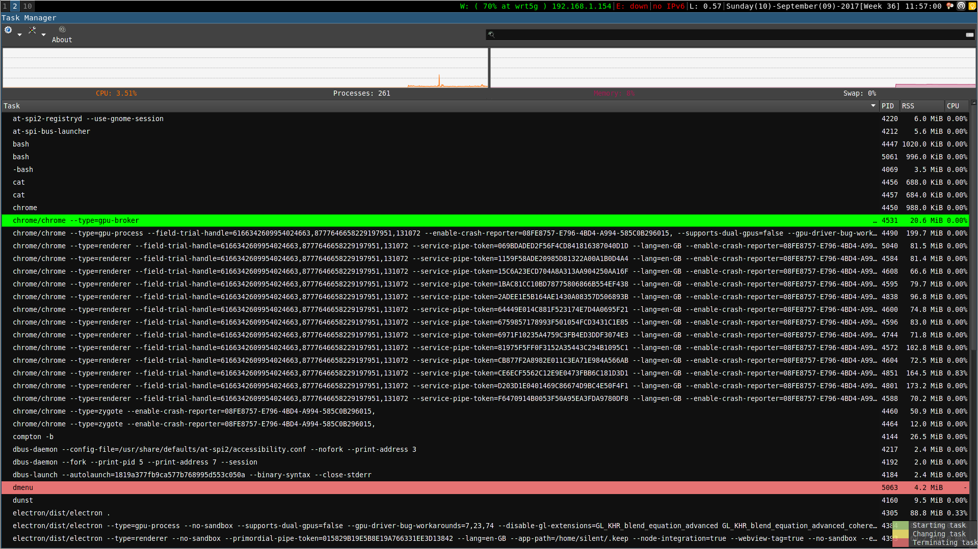Screen dimensions: 978x549
Task: Click the gear execute-task icon in toolbar
Action: [x=8, y=31]
